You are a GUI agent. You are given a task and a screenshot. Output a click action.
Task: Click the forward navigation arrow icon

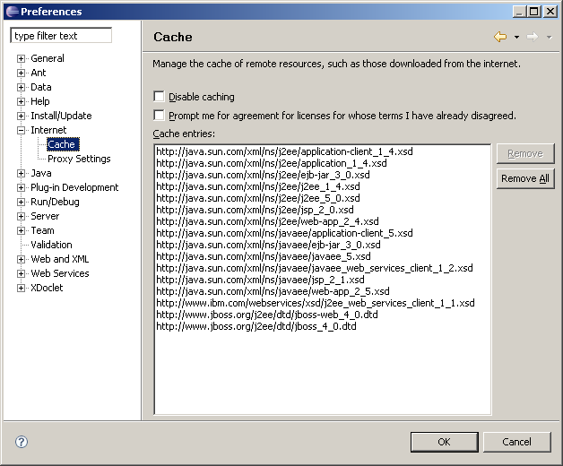(x=533, y=37)
